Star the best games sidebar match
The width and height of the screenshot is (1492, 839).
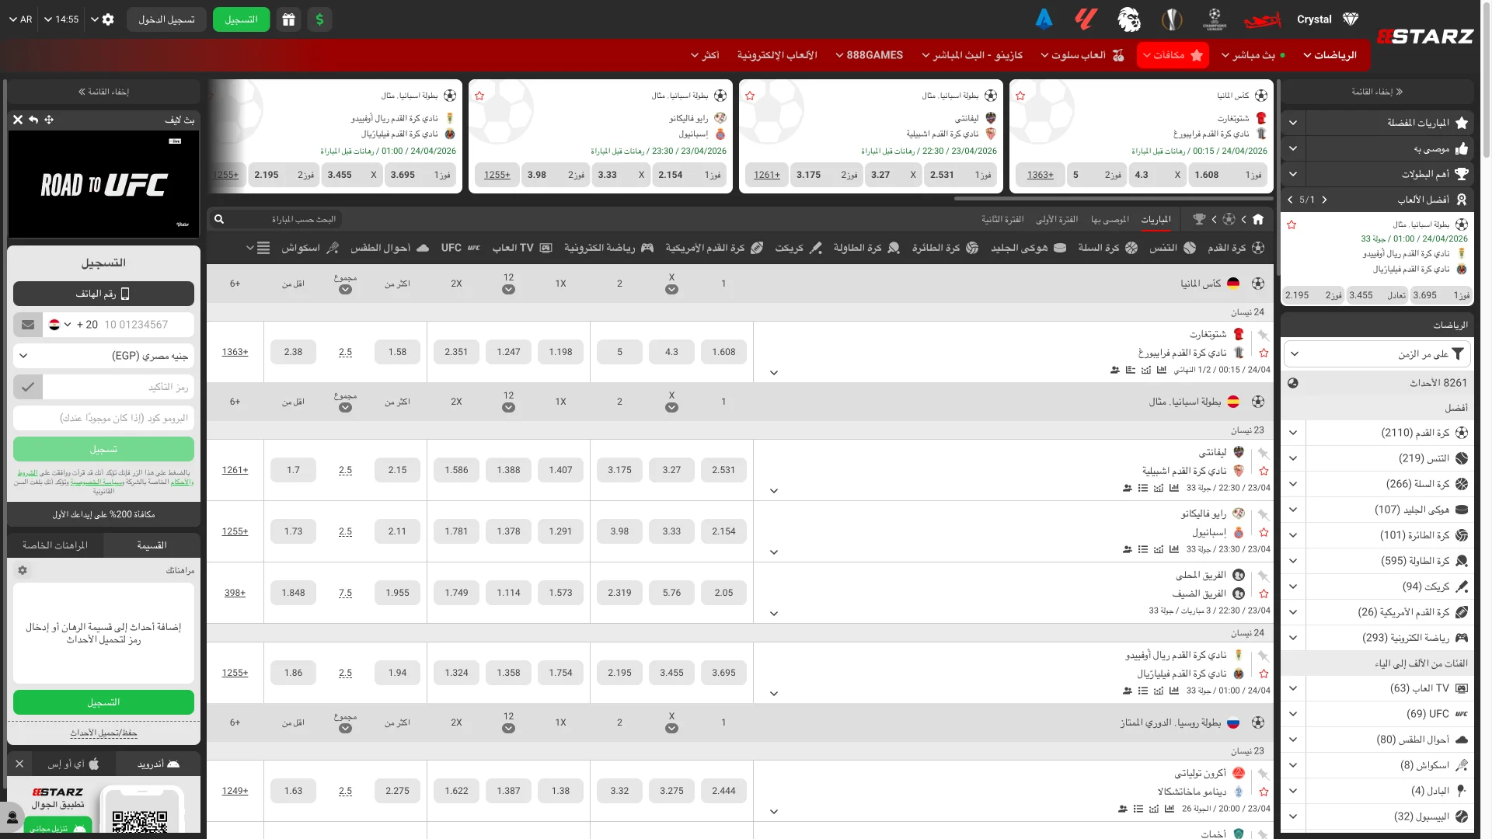click(x=1292, y=225)
